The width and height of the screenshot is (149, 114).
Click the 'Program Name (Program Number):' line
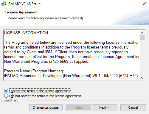tap(34, 71)
